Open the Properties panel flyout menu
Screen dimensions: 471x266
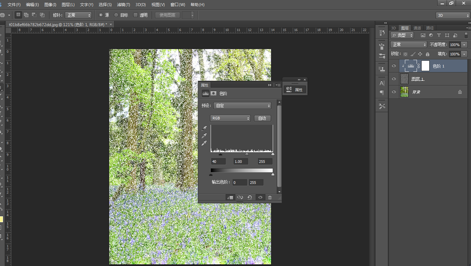pos(278,85)
